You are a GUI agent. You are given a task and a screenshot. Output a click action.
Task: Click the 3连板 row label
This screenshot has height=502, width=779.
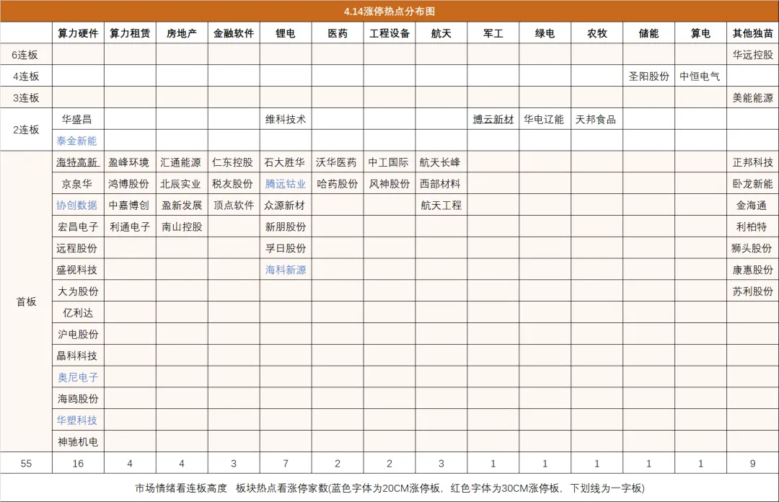(26, 98)
